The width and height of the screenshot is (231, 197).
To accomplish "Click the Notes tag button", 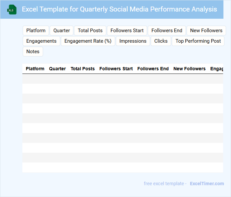I will point(33,52).
